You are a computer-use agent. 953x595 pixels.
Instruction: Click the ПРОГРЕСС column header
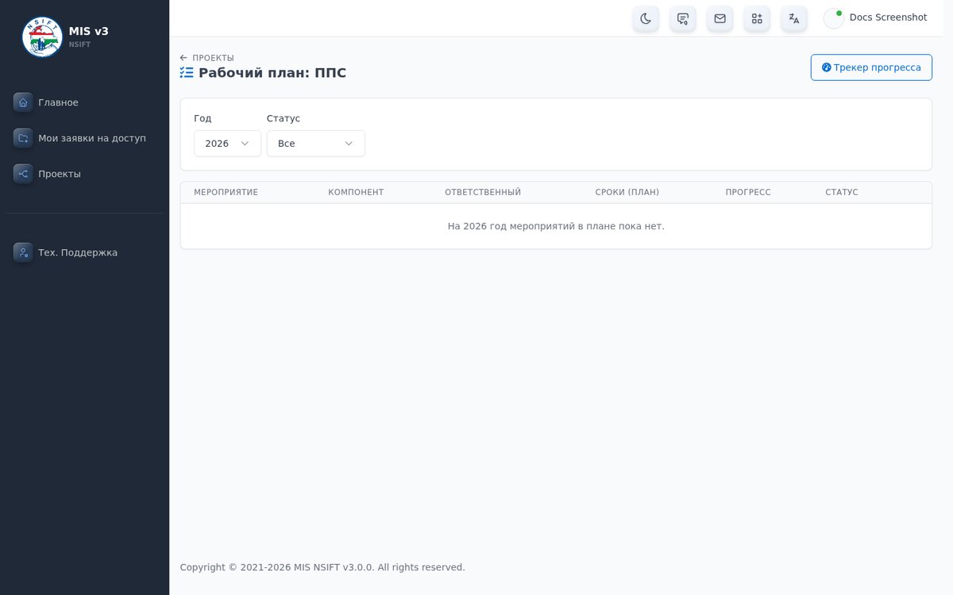tap(748, 192)
